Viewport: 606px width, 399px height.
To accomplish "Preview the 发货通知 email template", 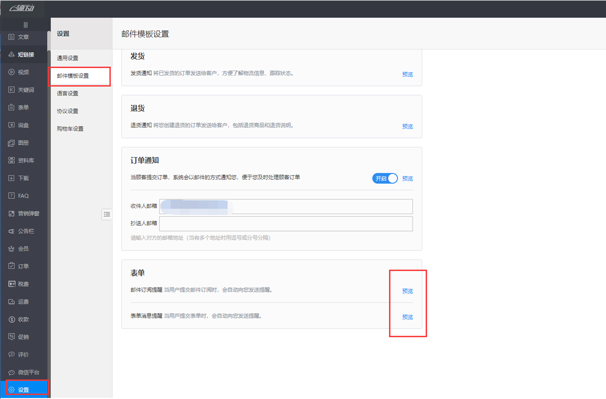I will click(x=407, y=74).
